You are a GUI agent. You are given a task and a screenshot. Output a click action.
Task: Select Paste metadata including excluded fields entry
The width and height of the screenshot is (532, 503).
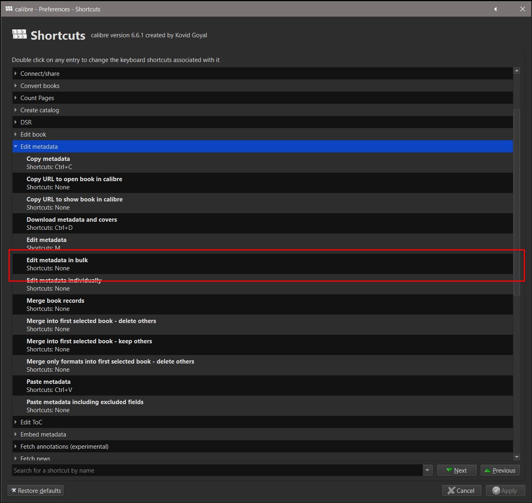click(263, 406)
